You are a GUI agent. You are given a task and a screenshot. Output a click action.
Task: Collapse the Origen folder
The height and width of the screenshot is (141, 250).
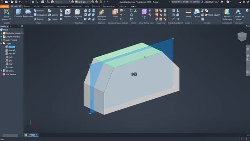(1, 43)
